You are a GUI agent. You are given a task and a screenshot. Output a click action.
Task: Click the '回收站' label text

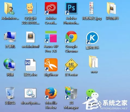pyautogui.click(x=10, y=103)
